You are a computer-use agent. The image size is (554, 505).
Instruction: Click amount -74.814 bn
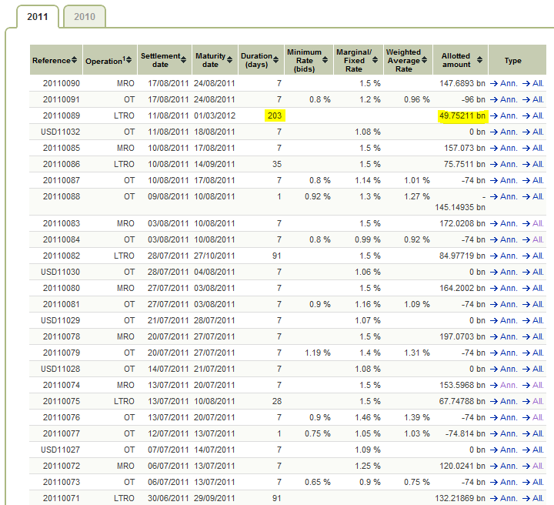465,434
